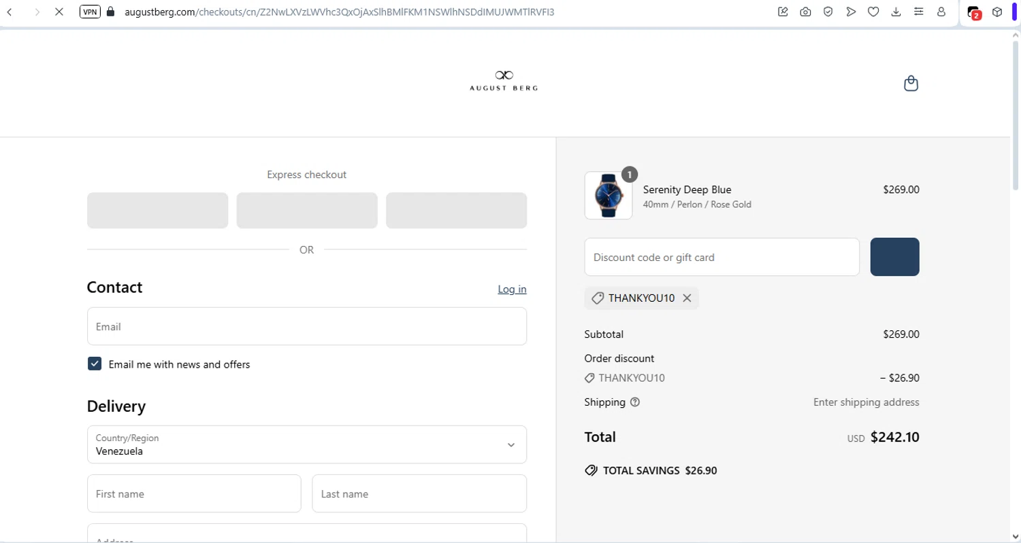Click the 'Delivery' heading
Screen dimensions: 1021x543
116,406
